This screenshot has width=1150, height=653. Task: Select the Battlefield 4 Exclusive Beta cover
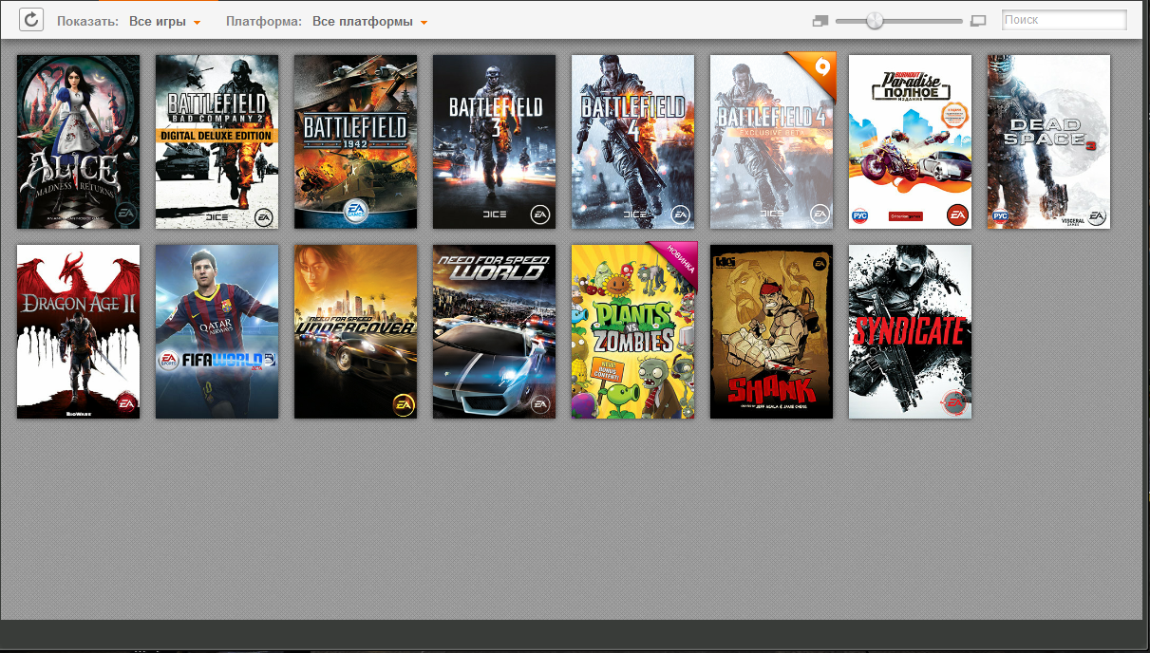click(771, 141)
